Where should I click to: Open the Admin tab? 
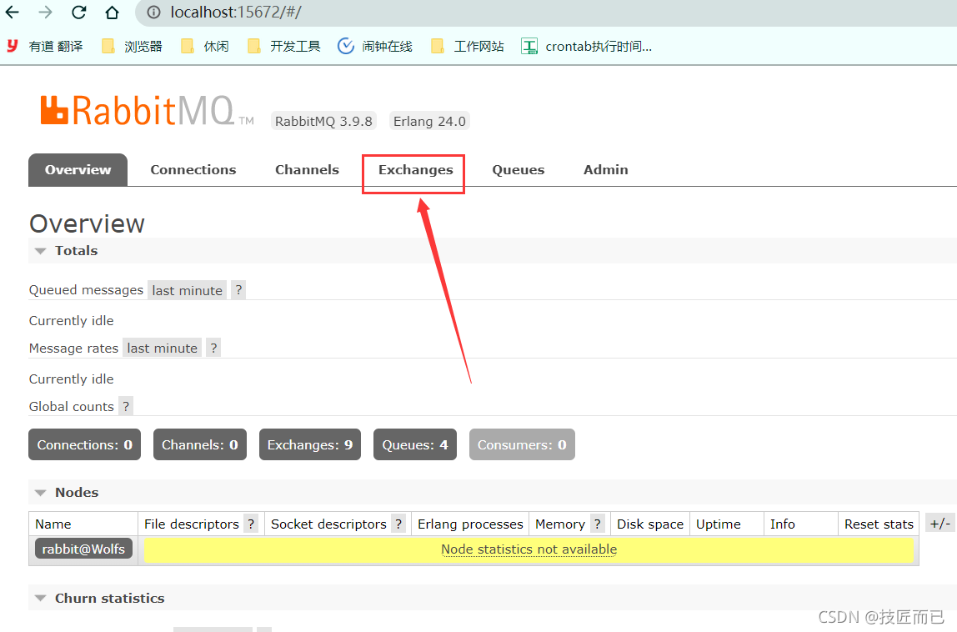pos(605,170)
